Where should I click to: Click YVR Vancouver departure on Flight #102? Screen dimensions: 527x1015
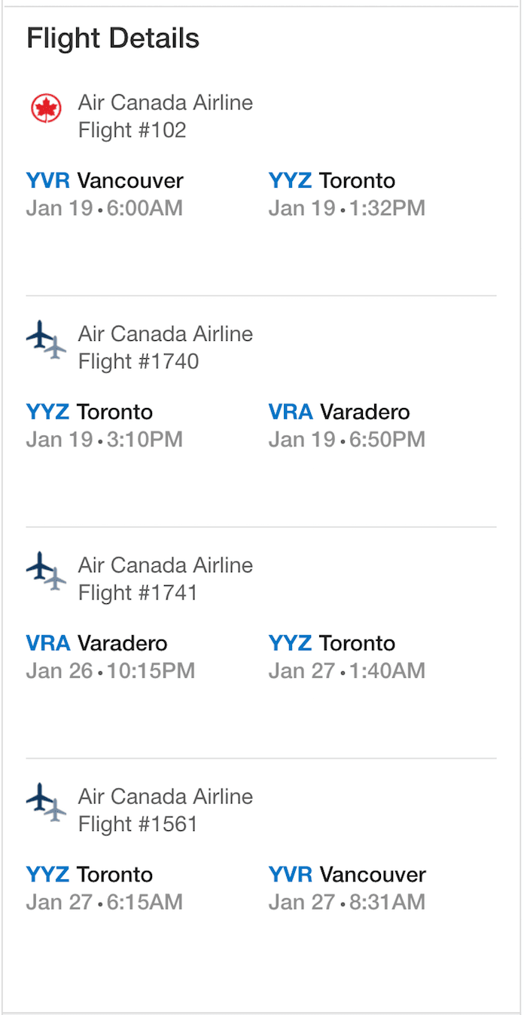pyautogui.click(x=105, y=181)
